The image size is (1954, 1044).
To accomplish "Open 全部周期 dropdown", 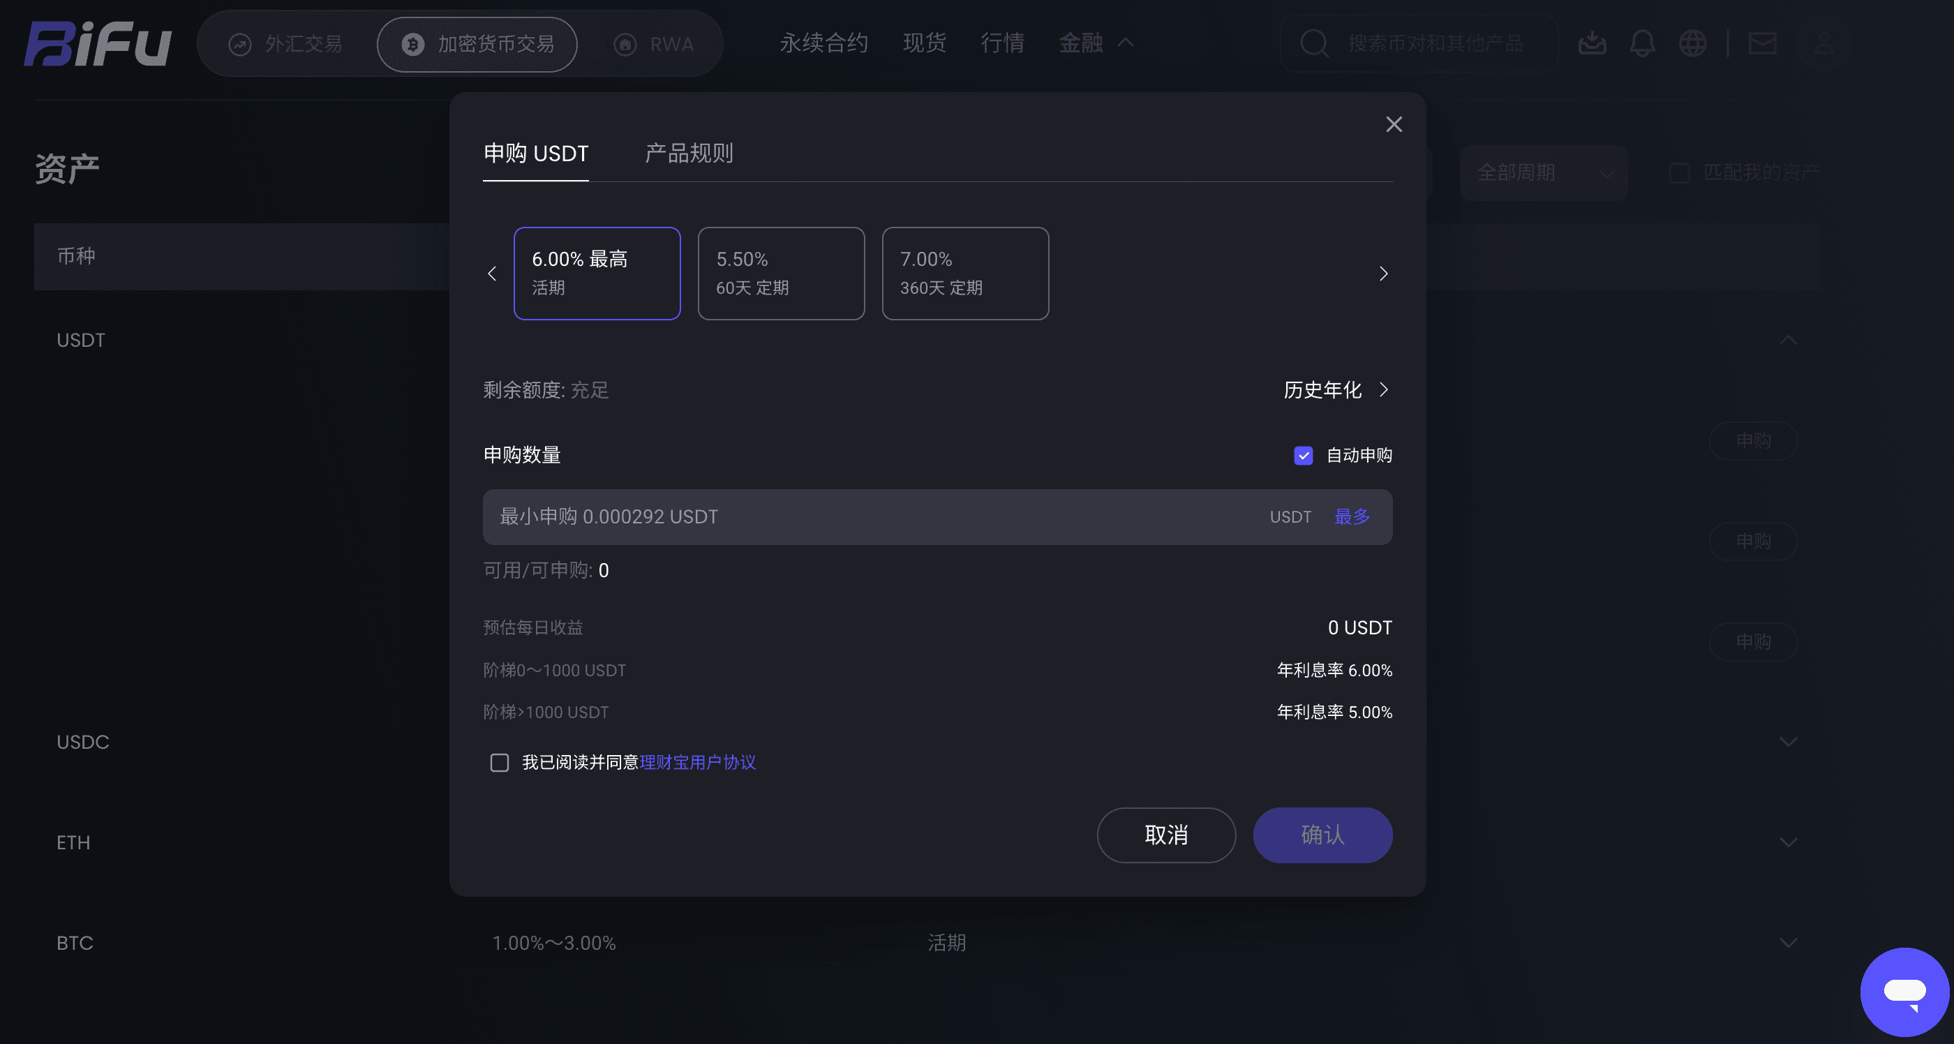I will click(1544, 173).
